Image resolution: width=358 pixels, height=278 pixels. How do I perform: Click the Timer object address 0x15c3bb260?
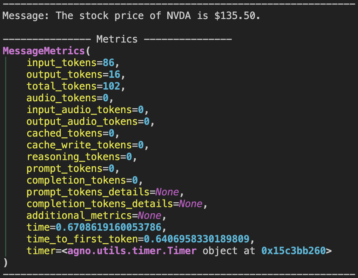tap(294, 251)
